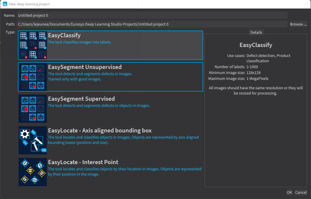Click 'The tool classifies images into labels' description
This screenshot has height=199, width=311.
click(79, 42)
